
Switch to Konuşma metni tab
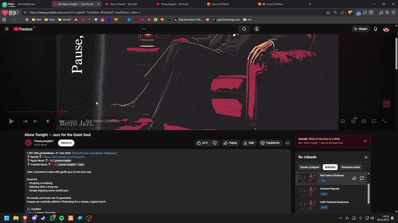tap(351, 167)
